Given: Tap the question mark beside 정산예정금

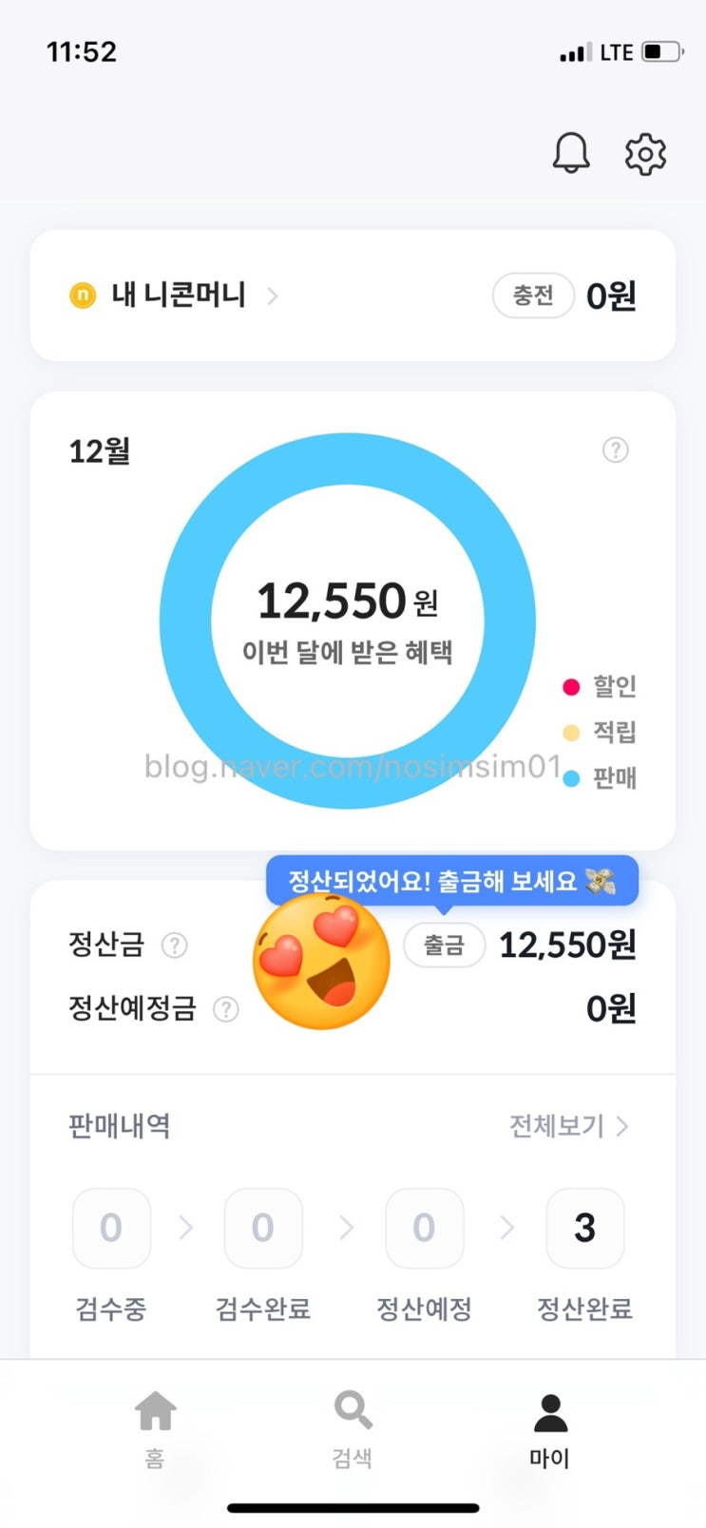Looking at the screenshot, I should [225, 1009].
